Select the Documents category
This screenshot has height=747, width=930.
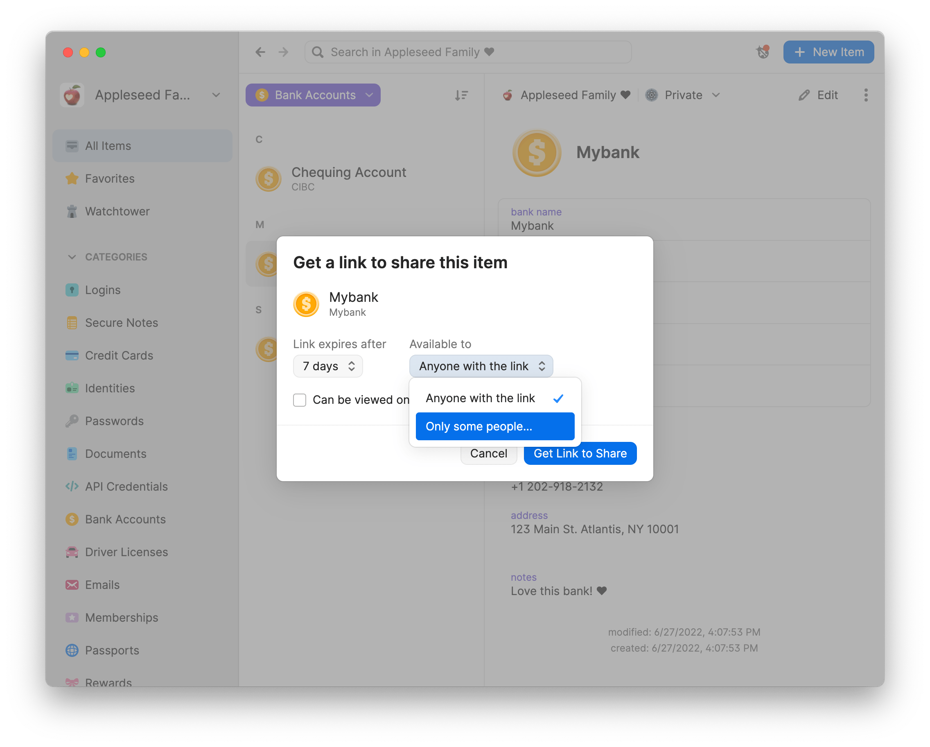[142, 454]
